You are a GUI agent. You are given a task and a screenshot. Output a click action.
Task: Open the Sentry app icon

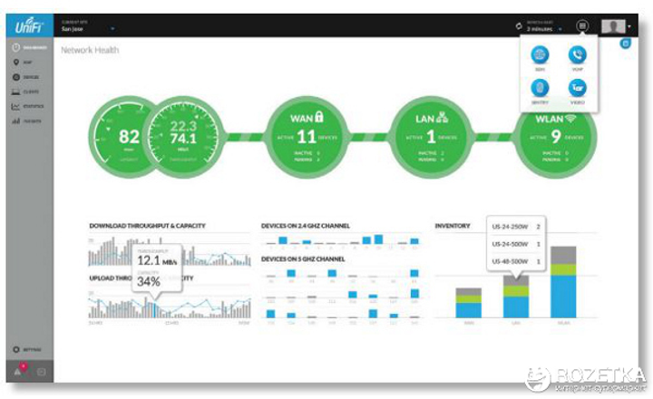pyautogui.click(x=540, y=88)
